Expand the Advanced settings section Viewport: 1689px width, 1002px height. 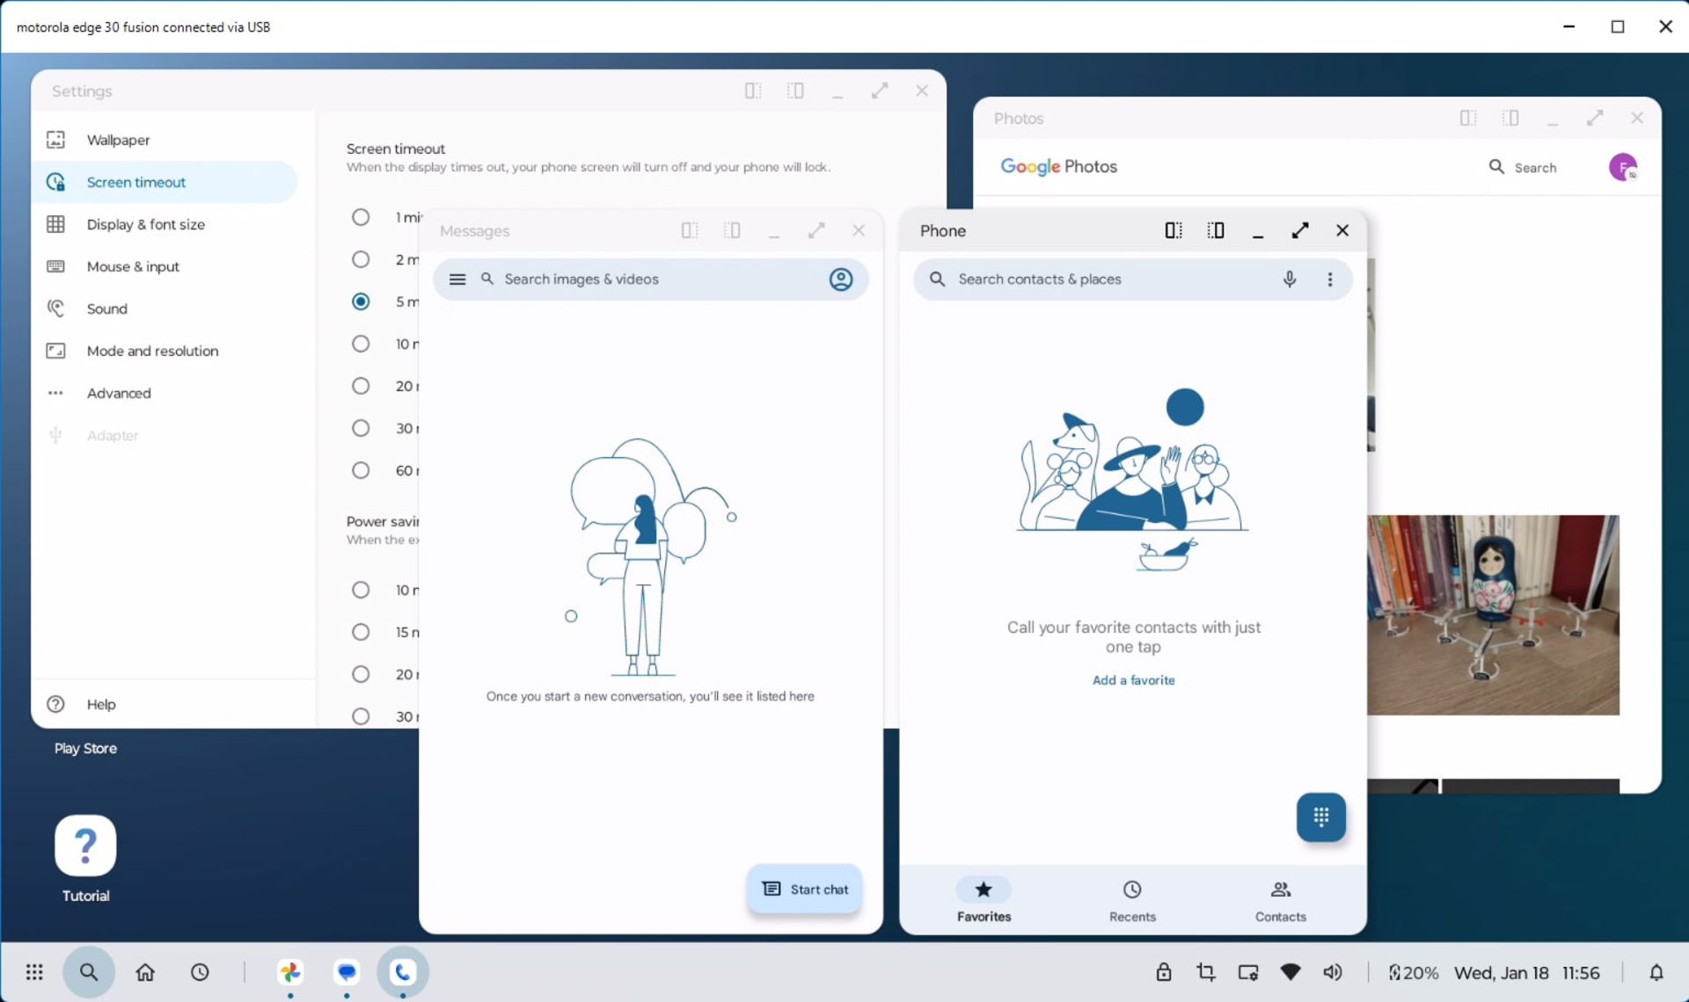pos(119,393)
